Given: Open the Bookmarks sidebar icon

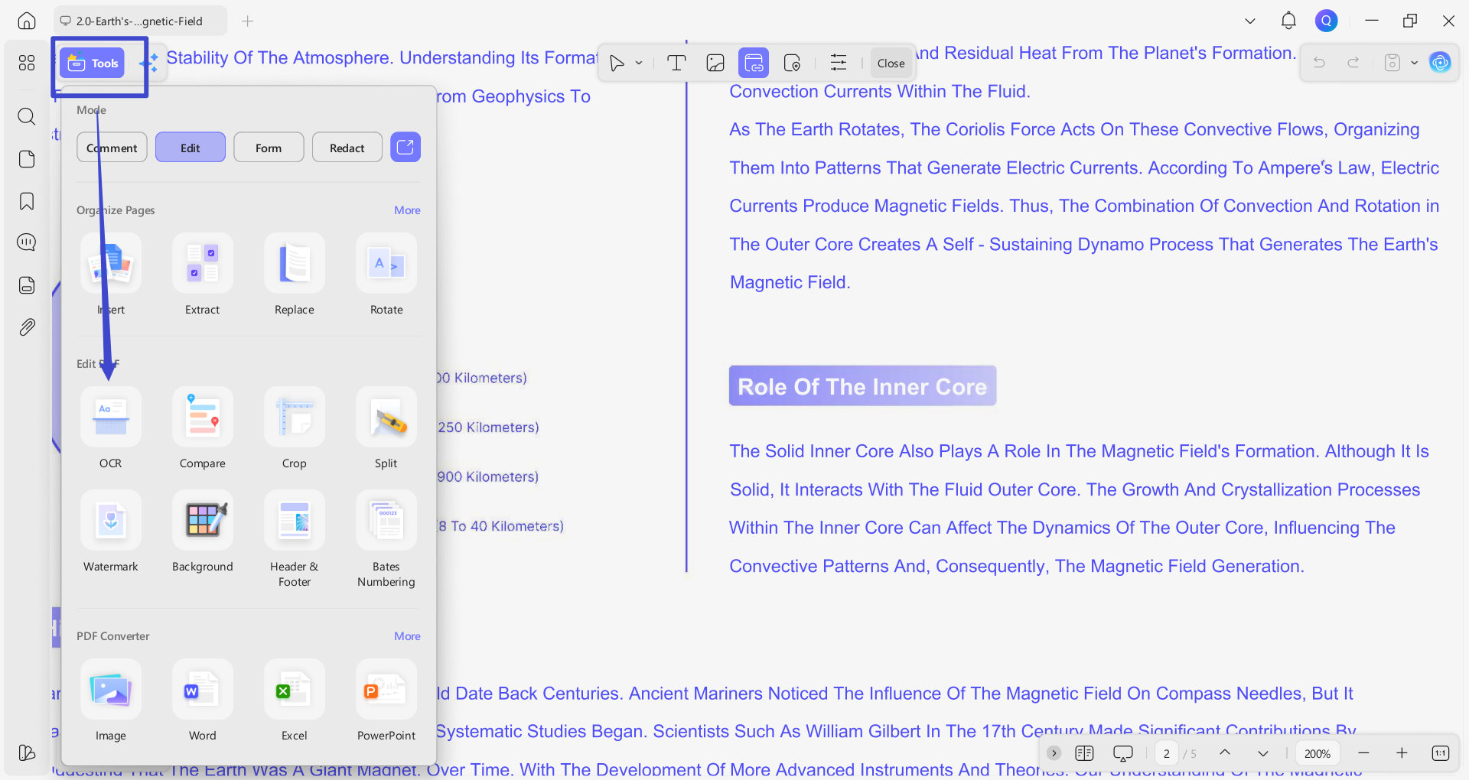Looking at the screenshot, I should pyautogui.click(x=27, y=201).
